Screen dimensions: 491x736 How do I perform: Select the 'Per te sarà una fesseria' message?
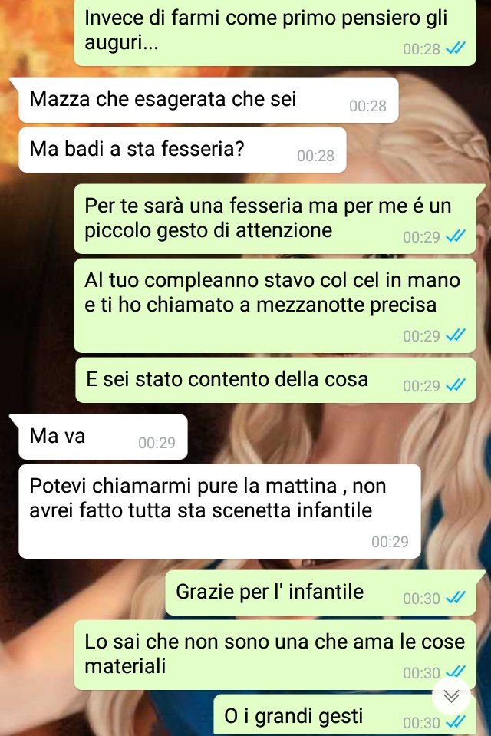[x=275, y=219]
